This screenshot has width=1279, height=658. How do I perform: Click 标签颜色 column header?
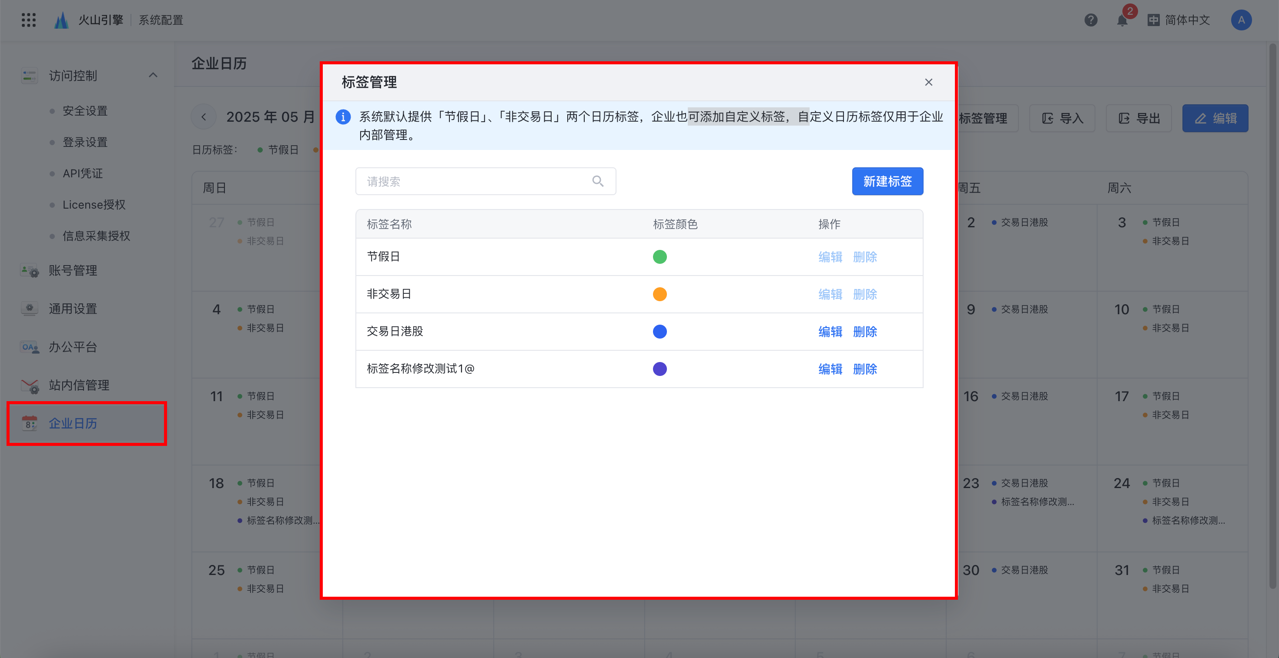click(675, 224)
